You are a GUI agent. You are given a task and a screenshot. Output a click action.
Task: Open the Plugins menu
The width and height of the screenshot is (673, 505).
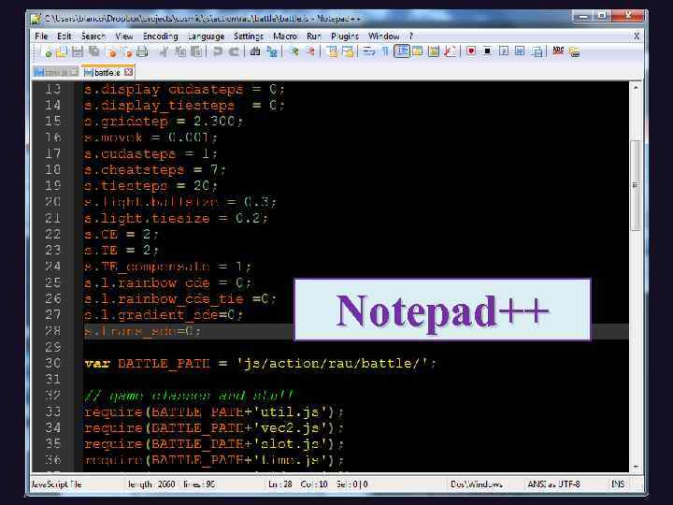345,36
